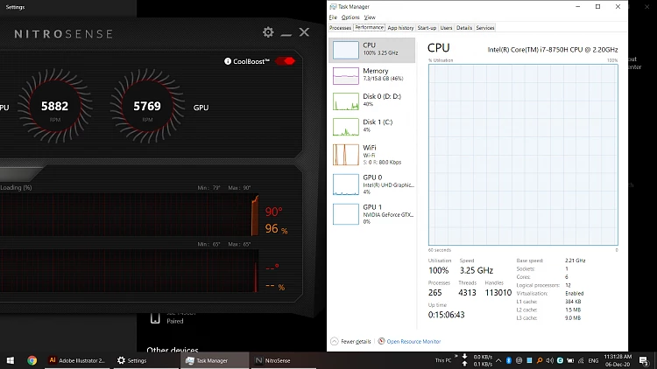
Task: Switch to the Services tab
Action: (x=484, y=28)
